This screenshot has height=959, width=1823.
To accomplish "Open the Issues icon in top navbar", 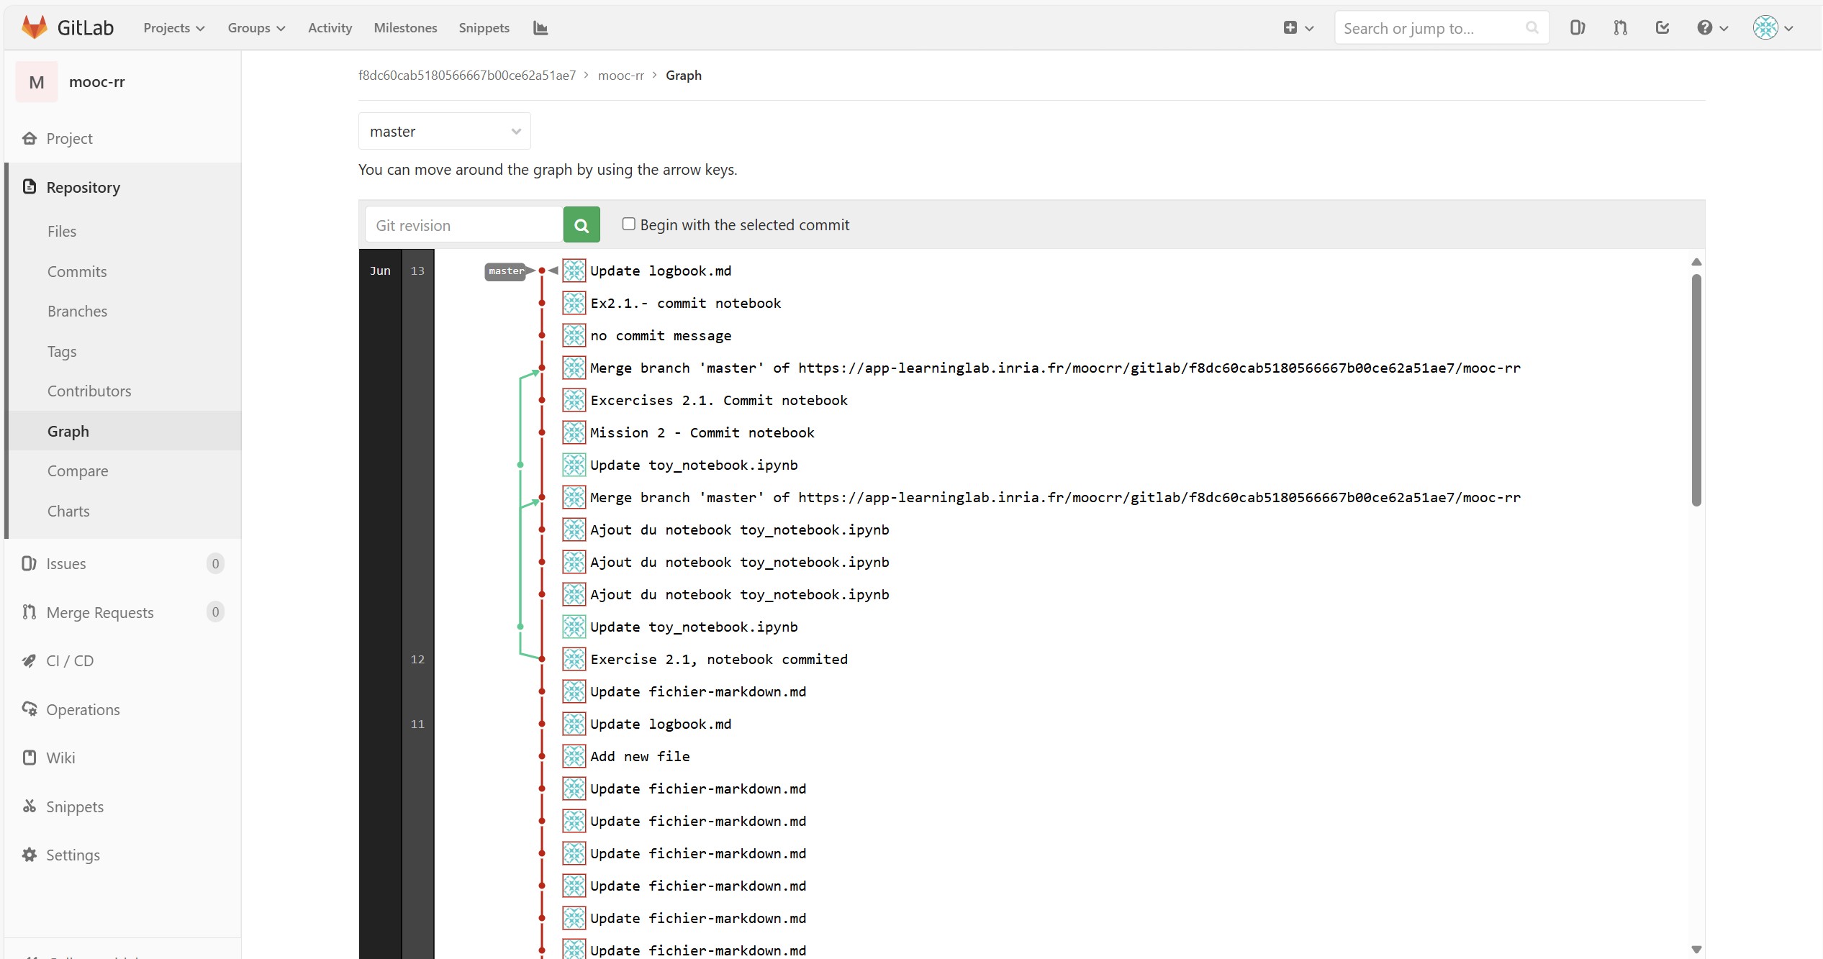I will (1577, 28).
